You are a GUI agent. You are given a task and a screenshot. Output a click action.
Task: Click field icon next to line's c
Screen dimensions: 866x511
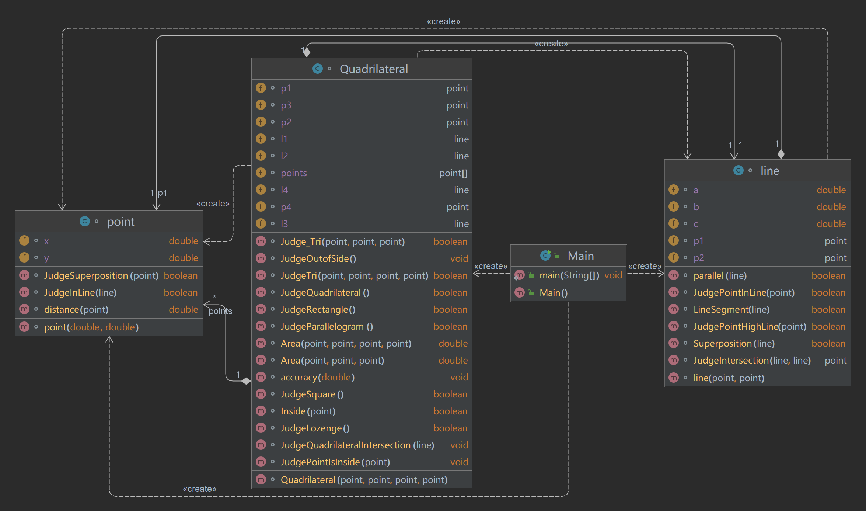point(674,223)
